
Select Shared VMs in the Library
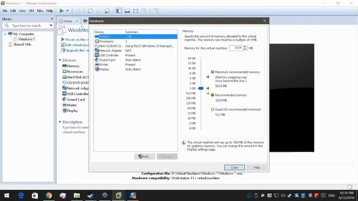coord(22,45)
